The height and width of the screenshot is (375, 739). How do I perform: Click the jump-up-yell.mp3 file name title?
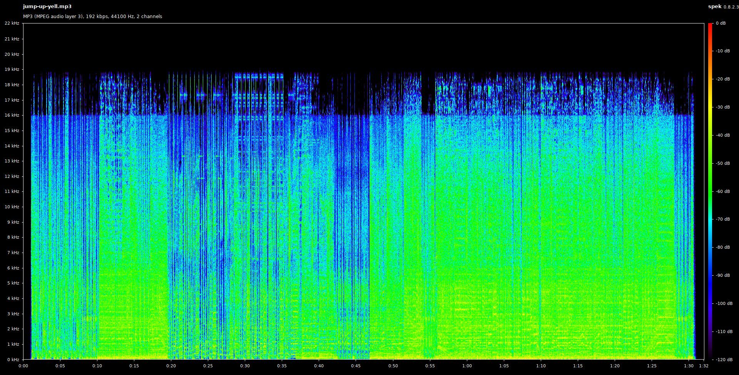point(47,7)
